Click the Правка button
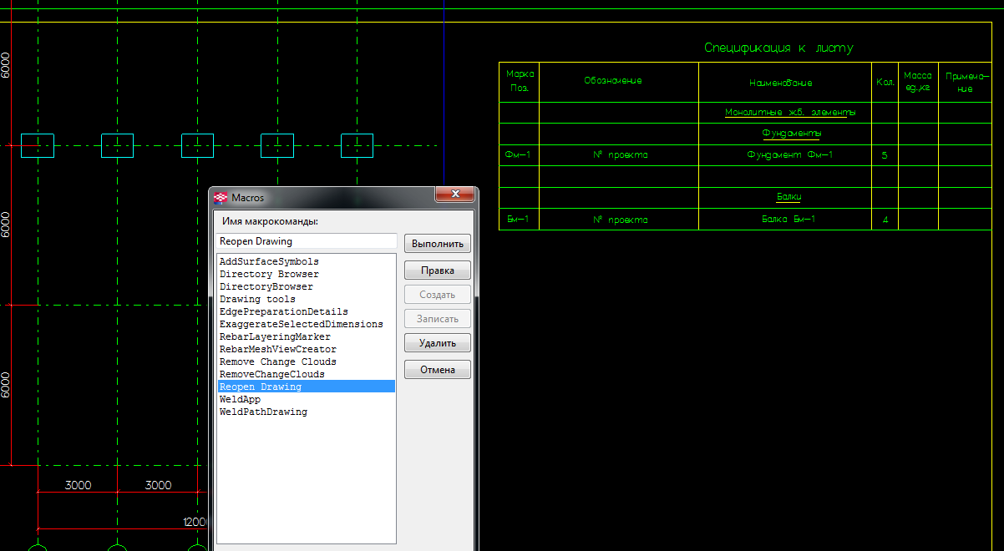This screenshot has height=551, width=1004. pyautogui.click(x=438, y=270)
